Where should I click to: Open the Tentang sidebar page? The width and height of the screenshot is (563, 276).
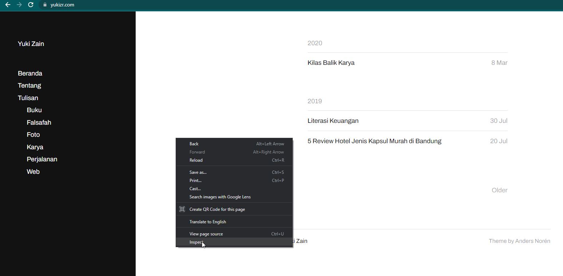[x=29, y=85]
